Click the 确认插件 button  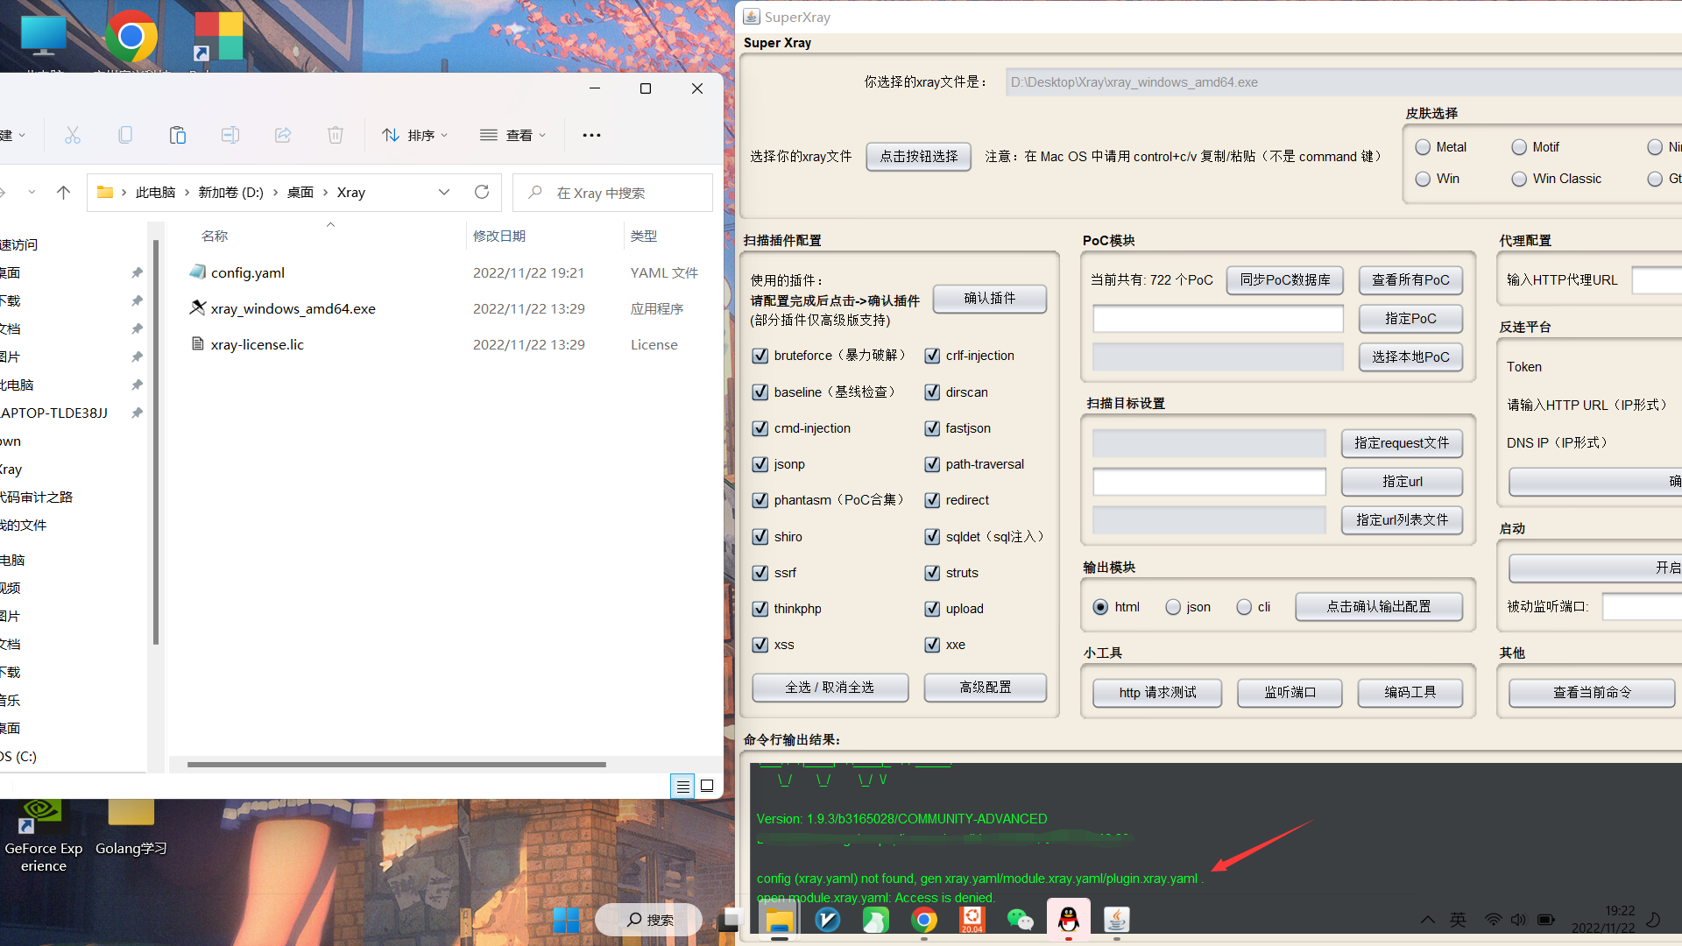point(990,299)
